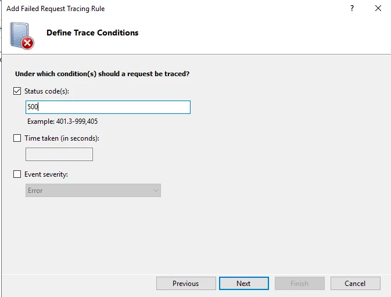Click the Add Failed Request Tracing Rule title

56,9
